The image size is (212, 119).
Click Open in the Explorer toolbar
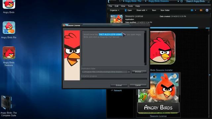(x=128, y=10)
